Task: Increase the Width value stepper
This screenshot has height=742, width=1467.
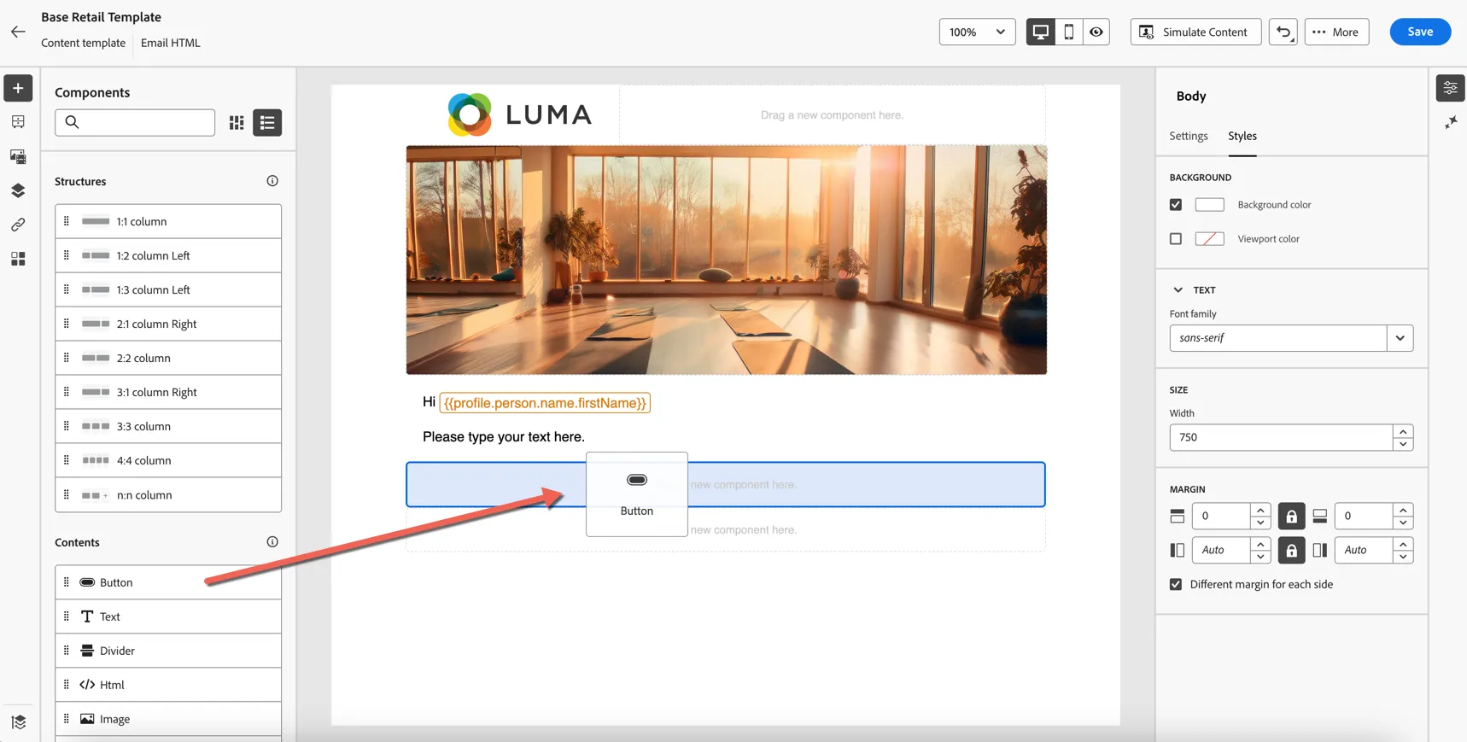Action: (1403, 431)
